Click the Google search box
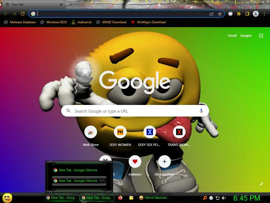The image size is (270, 203). pyautogui.click(x=135, y=111)
